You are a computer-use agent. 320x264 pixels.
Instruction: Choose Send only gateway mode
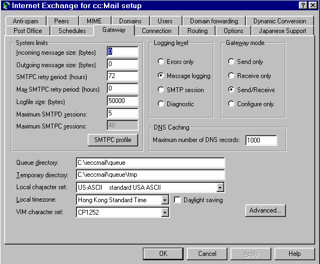pos(231,61)
